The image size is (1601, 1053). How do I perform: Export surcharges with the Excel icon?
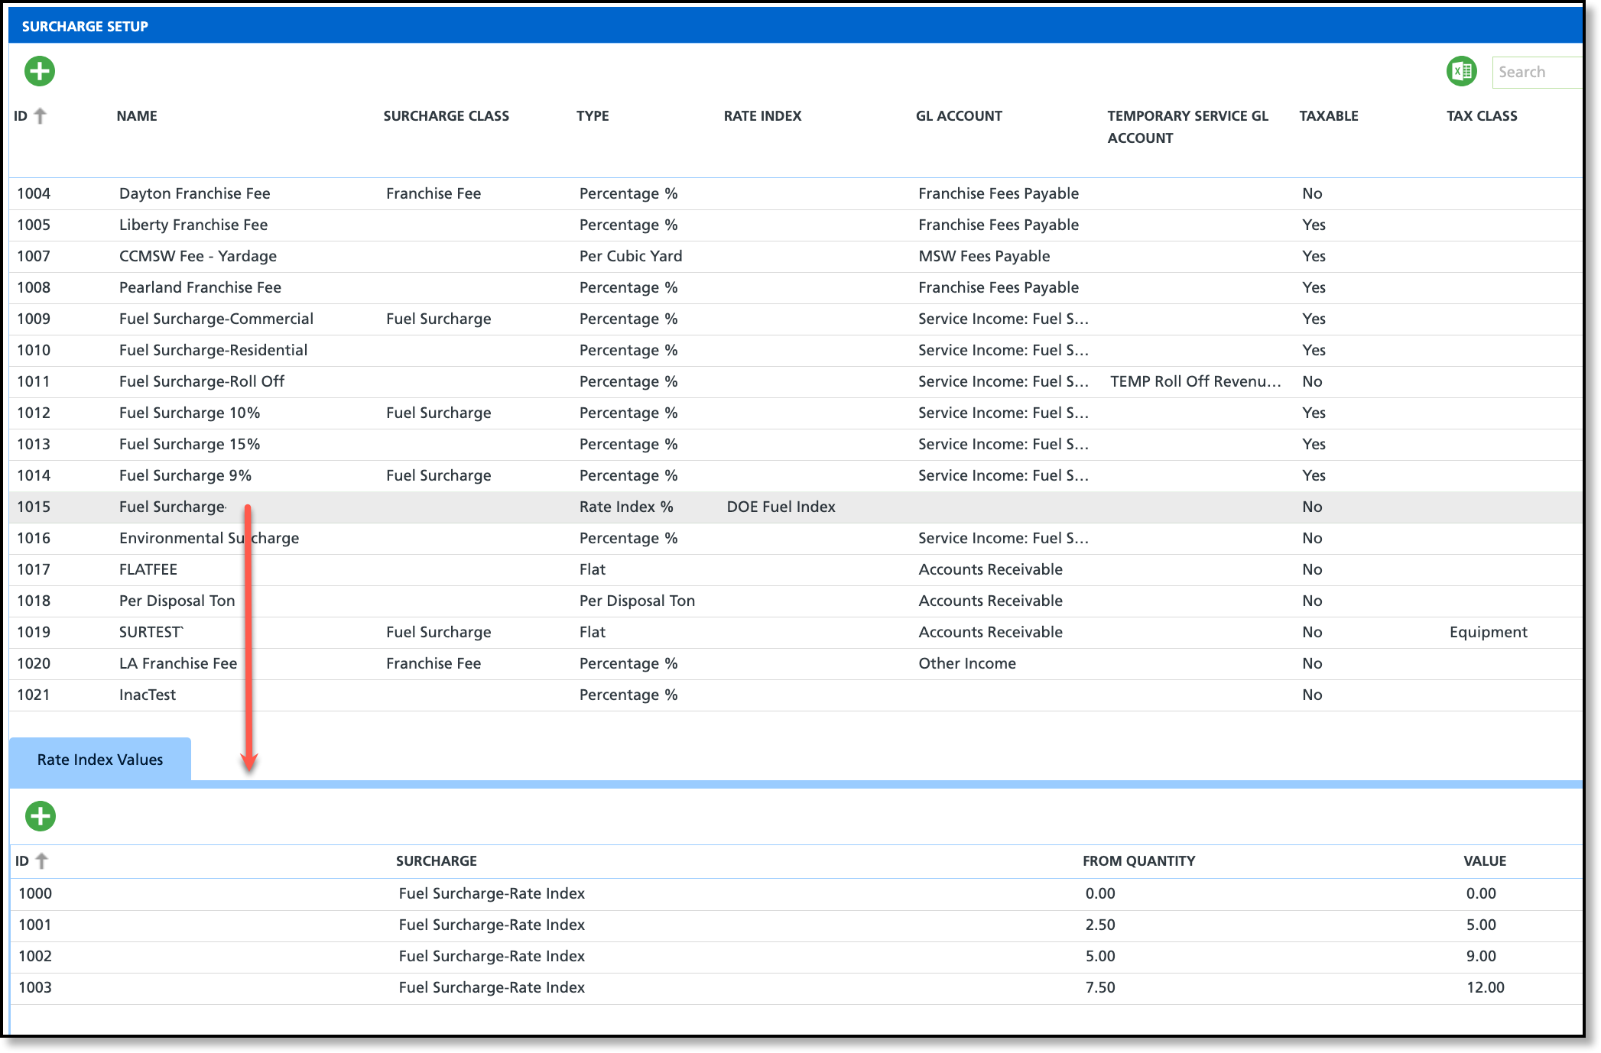(x=1461, y=71)
